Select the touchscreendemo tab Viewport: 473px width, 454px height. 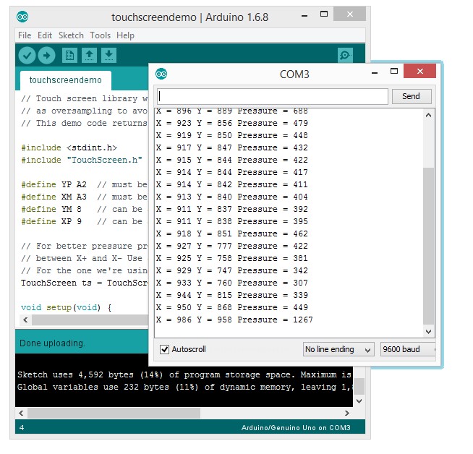click(66, 80)
